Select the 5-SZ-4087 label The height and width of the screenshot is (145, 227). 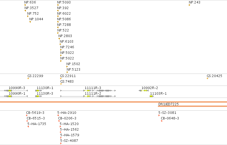(69, 141)
